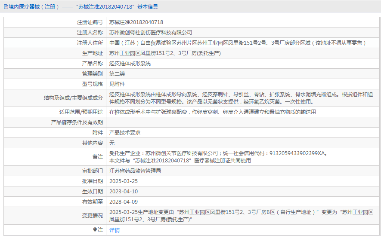Click the 备注 label

(98, 157)
